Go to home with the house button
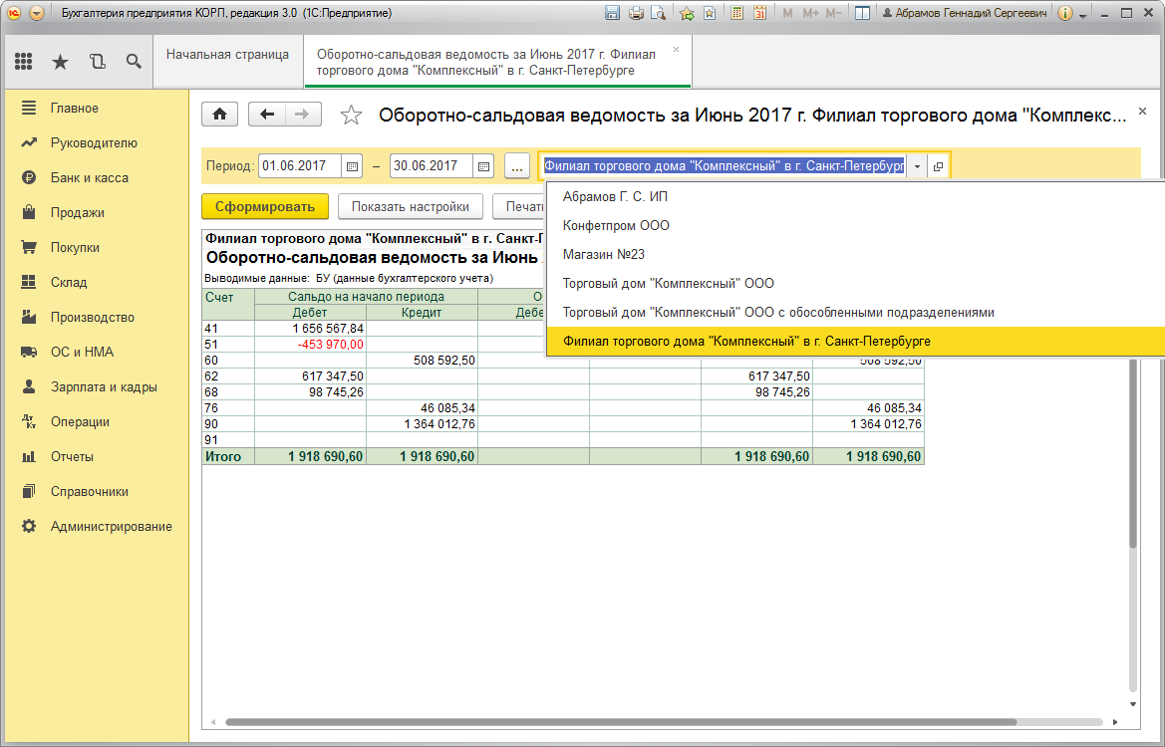The width and height of the screenshot is (1165, 747). click(220, 115)
